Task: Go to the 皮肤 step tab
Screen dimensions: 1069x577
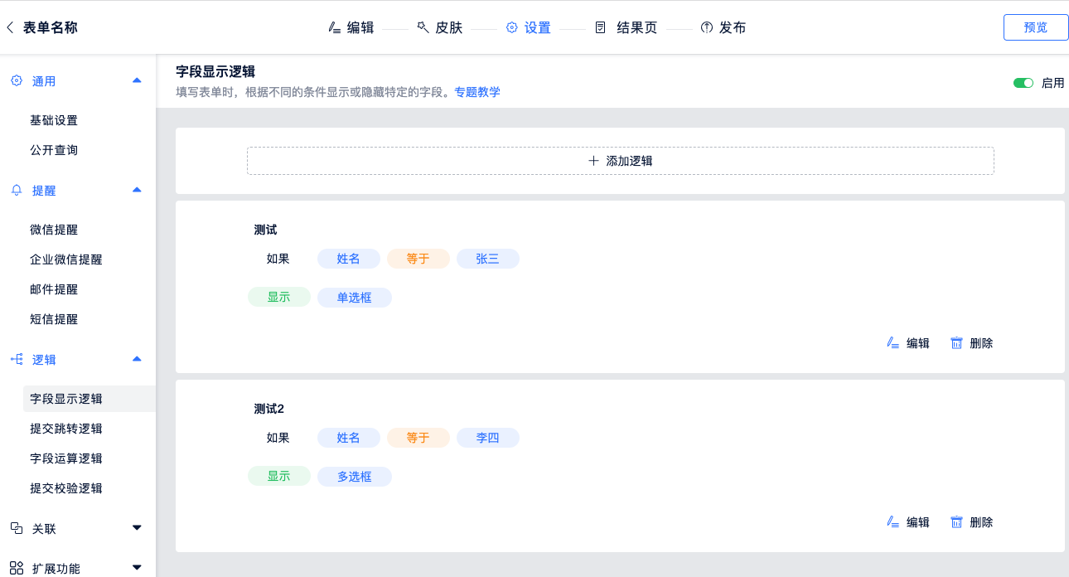Action: 439,27
